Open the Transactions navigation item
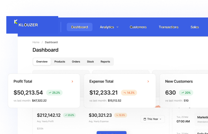The width and height of the screenshot is (208, 134). [169, 27]
